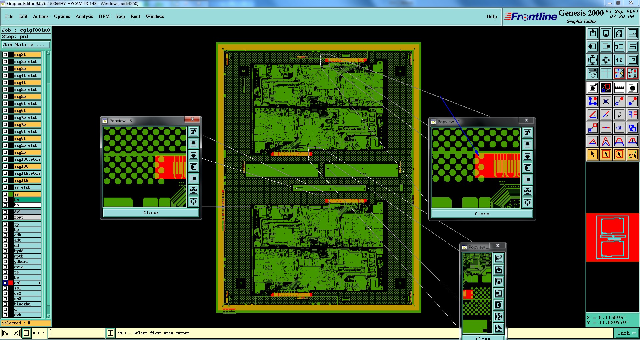The width and height of the screenshot is (640, 340).
Task: Click the pan-up icon in Popview - 1
Action: click(x=527, y=145)
